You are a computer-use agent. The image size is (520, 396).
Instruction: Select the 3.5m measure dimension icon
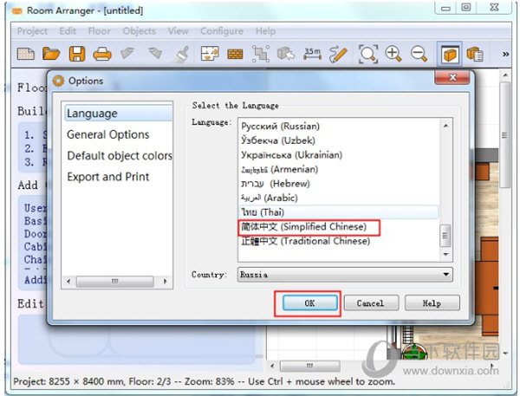312,55
